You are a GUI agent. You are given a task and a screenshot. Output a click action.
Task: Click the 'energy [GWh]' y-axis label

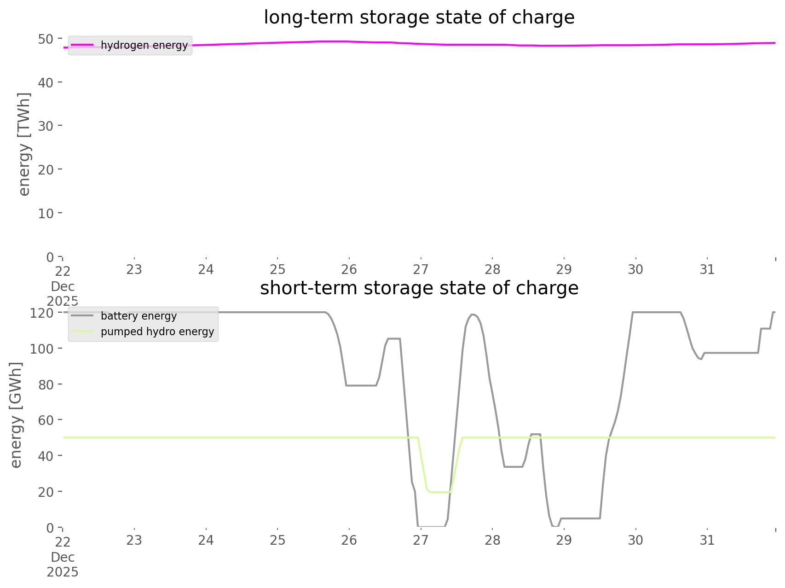(16, 415)
